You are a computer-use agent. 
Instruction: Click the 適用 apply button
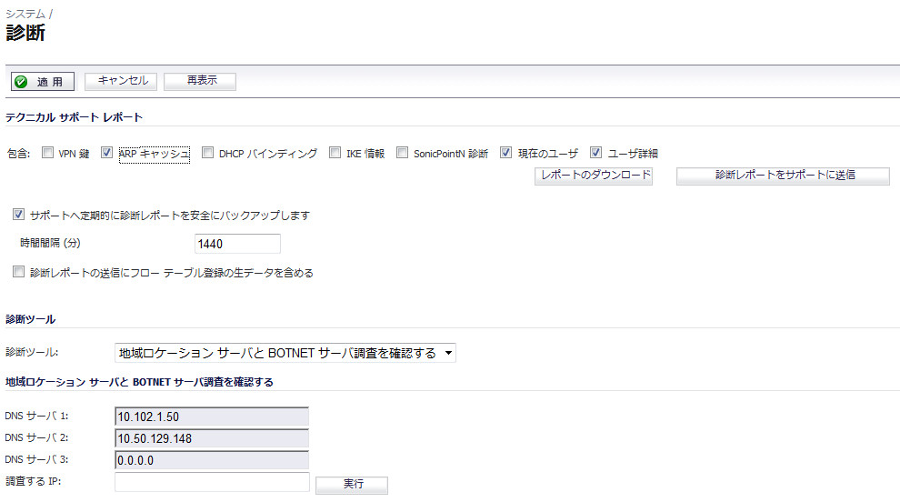43,82
